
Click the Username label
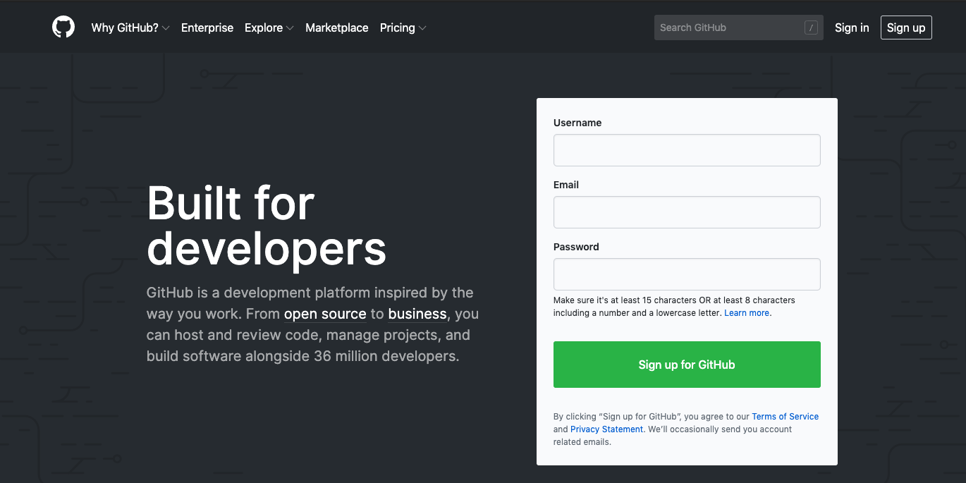[577, 123]
